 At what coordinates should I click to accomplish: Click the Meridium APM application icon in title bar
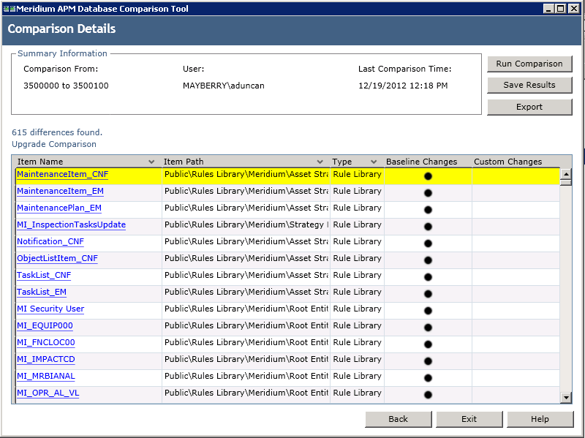point(10,9)
